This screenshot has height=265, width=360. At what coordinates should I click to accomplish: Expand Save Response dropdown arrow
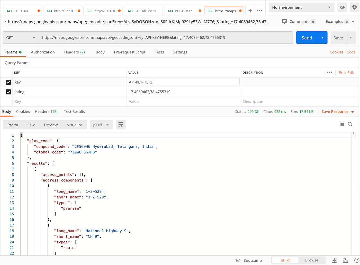point(352,112)
